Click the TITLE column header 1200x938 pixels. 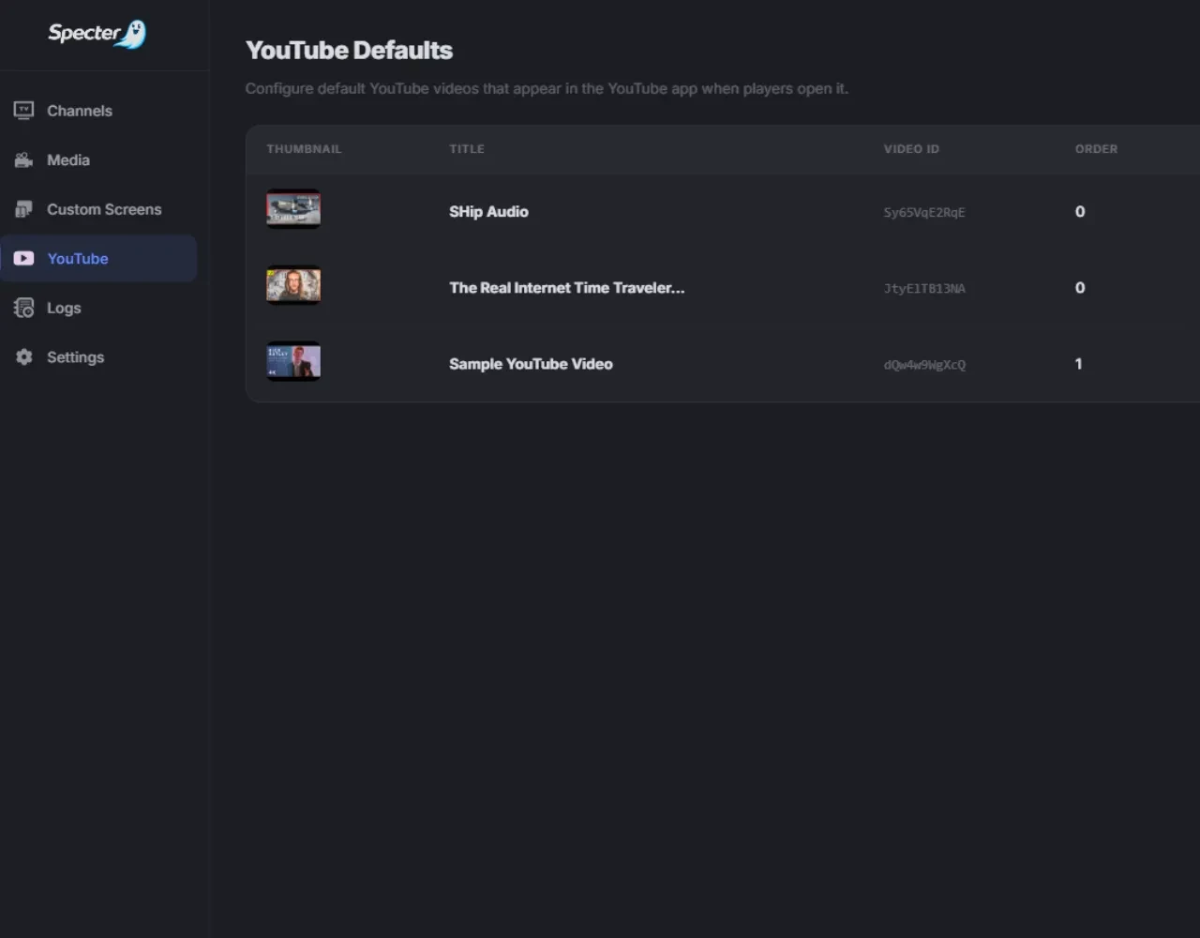coord(467,149)
